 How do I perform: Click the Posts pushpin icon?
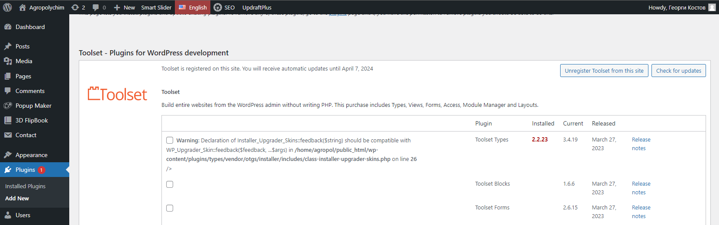click(8, 46)
